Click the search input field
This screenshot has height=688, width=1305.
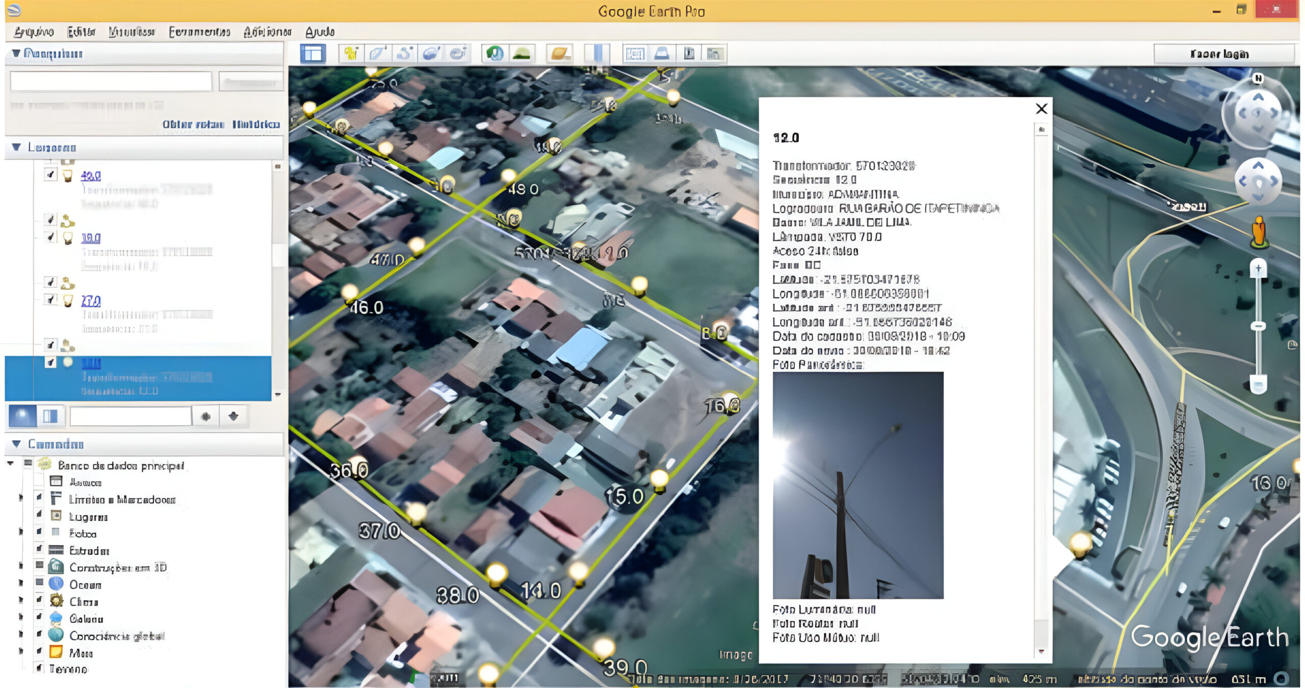[x=111, y=82]
